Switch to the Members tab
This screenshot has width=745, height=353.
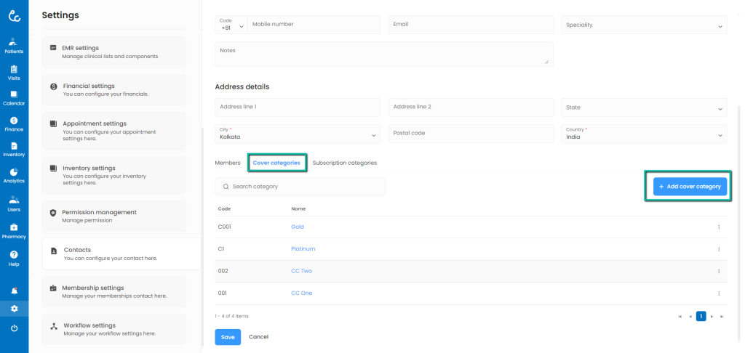pyautogui.click(x=228, y=163)
